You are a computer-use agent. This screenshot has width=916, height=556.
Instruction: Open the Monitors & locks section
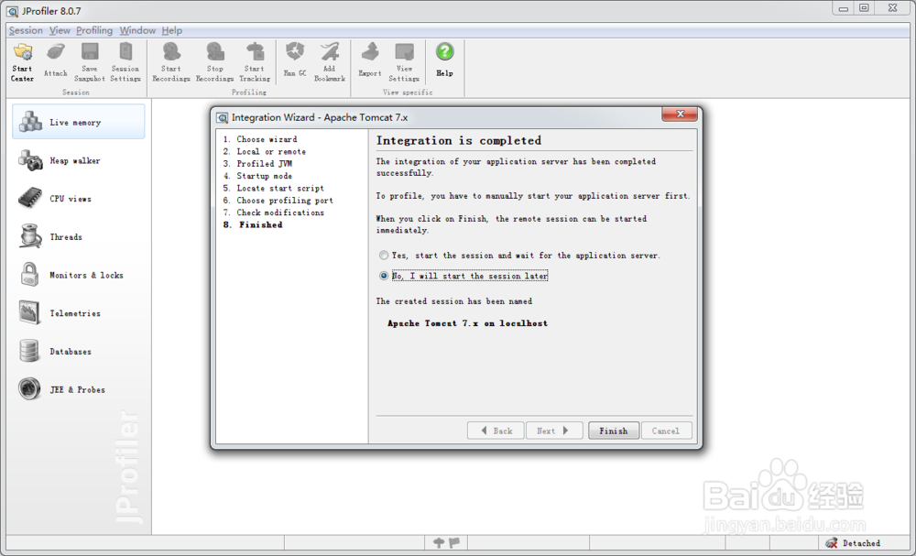tap(78, 275)
